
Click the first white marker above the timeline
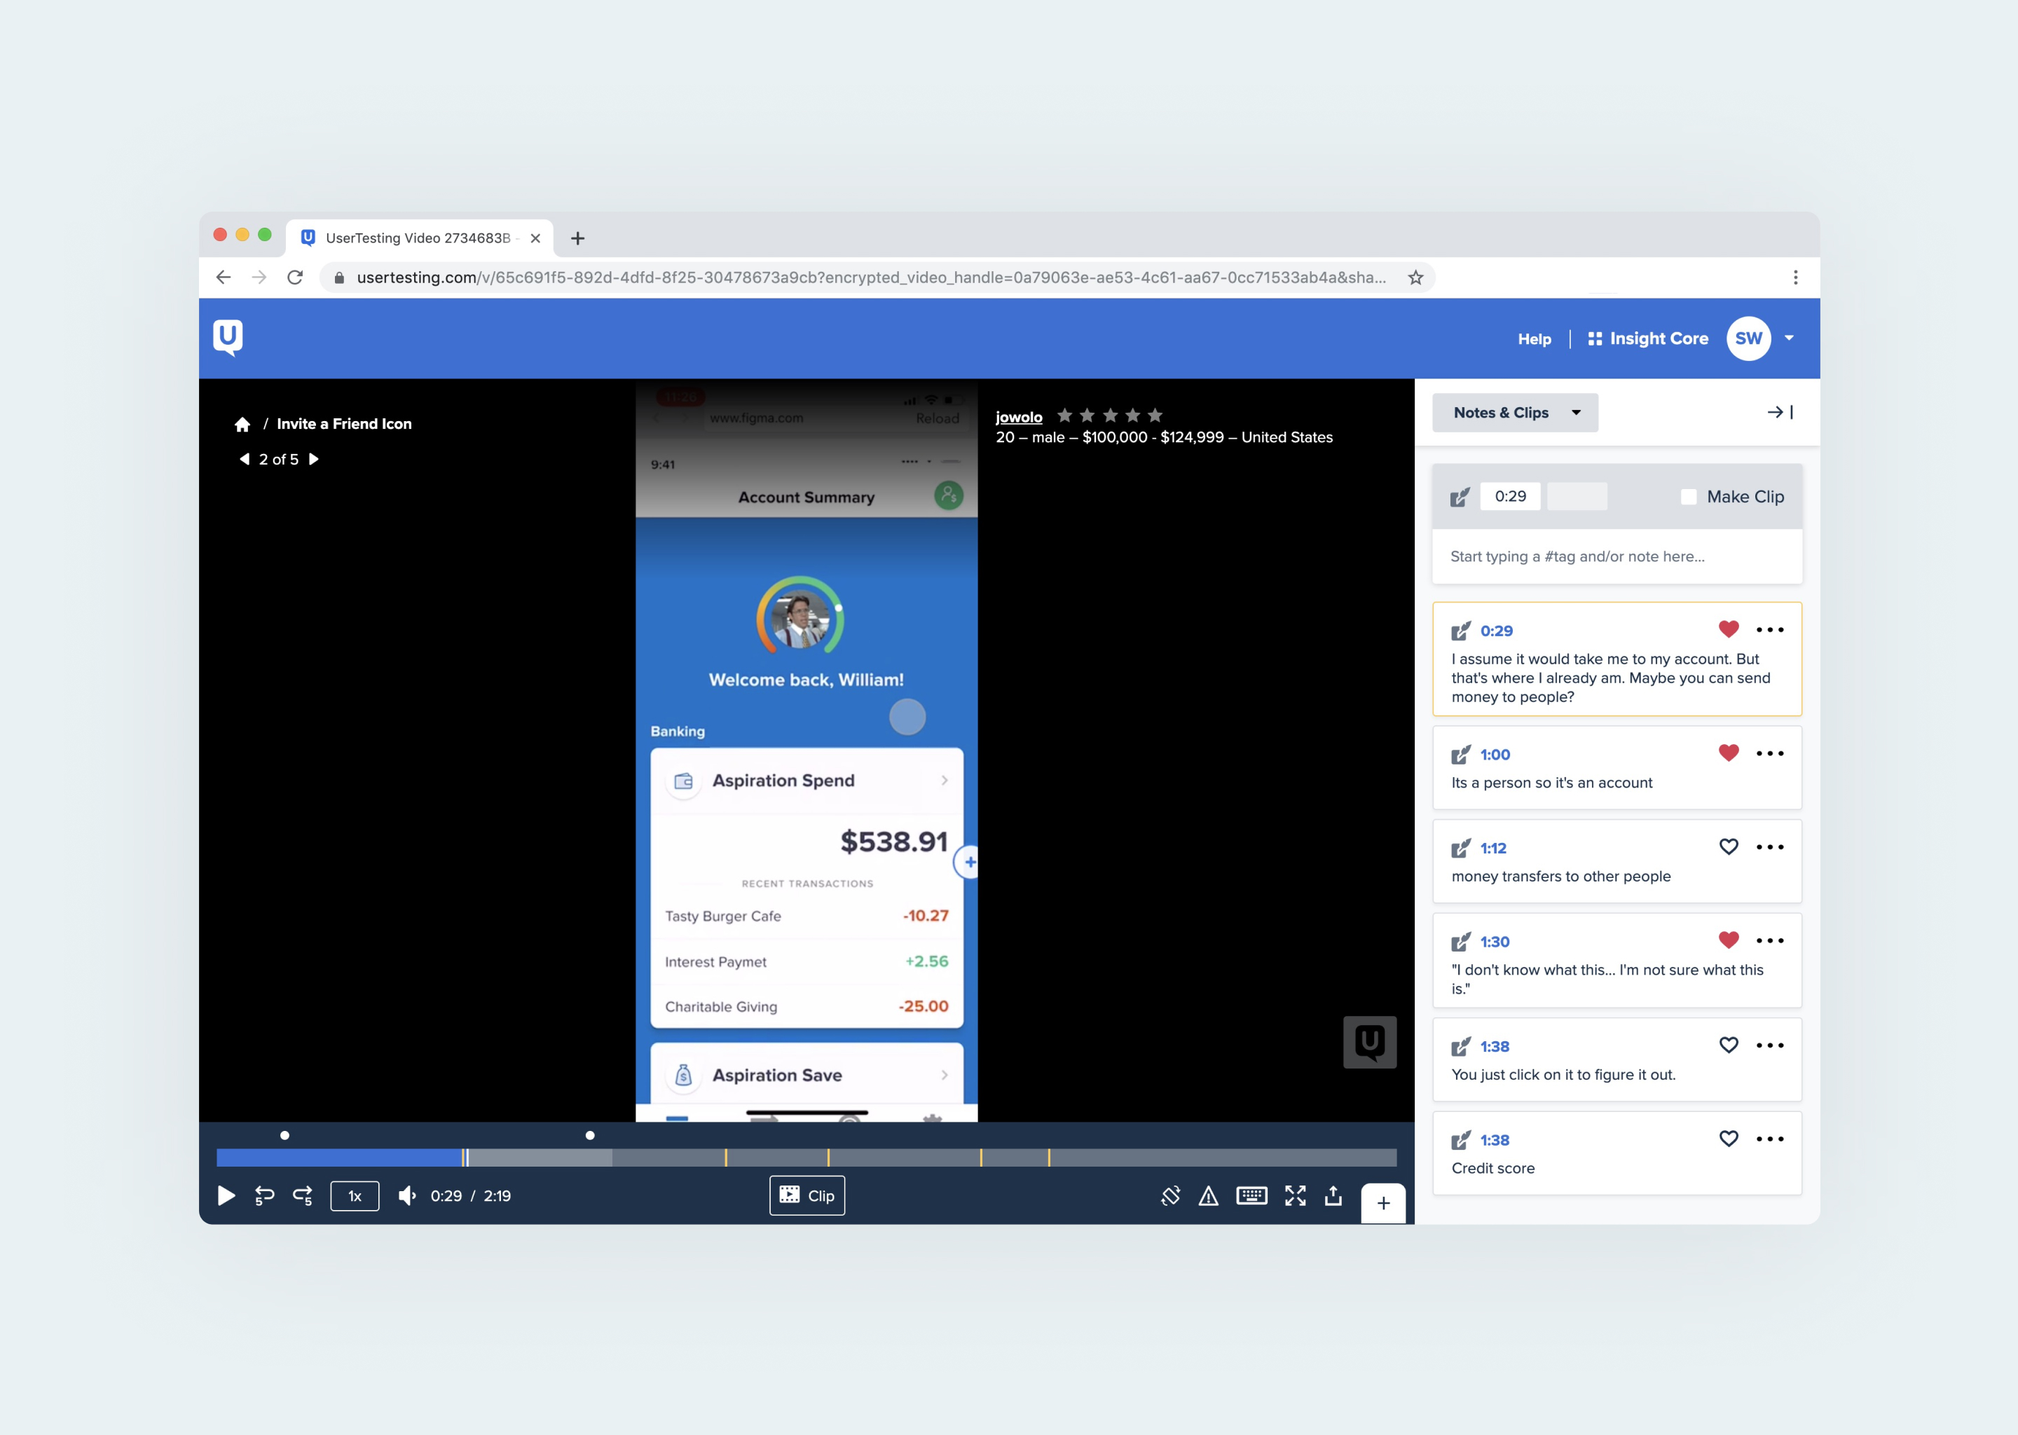[x=284, y=1135]
